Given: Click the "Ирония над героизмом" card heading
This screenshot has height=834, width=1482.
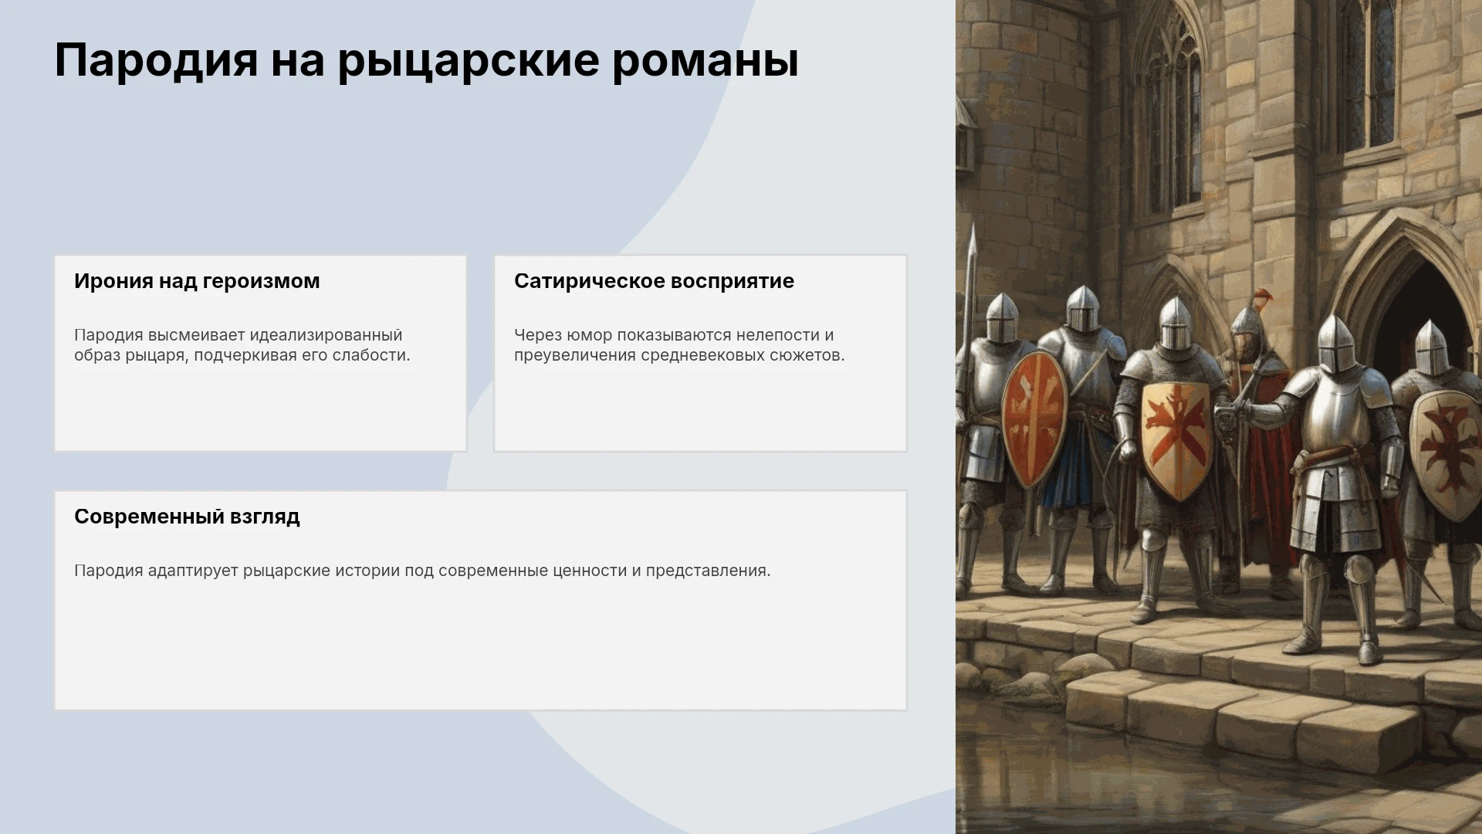Looking at the screenshot, I should [197, 281].
